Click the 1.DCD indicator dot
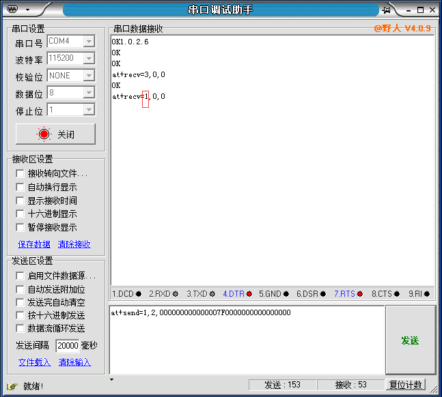 pyautogui.click(x=139, y=294)
